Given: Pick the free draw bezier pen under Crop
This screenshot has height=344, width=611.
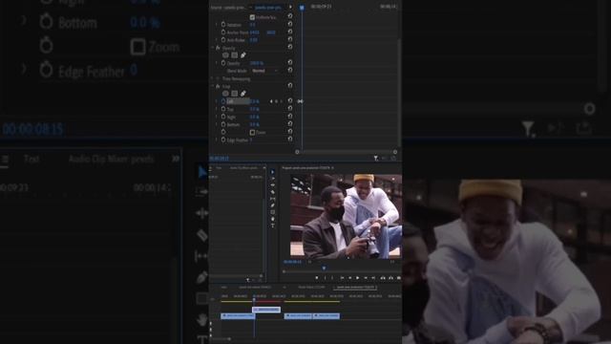Looking at the screenshot, I should [x=243, y=94].
